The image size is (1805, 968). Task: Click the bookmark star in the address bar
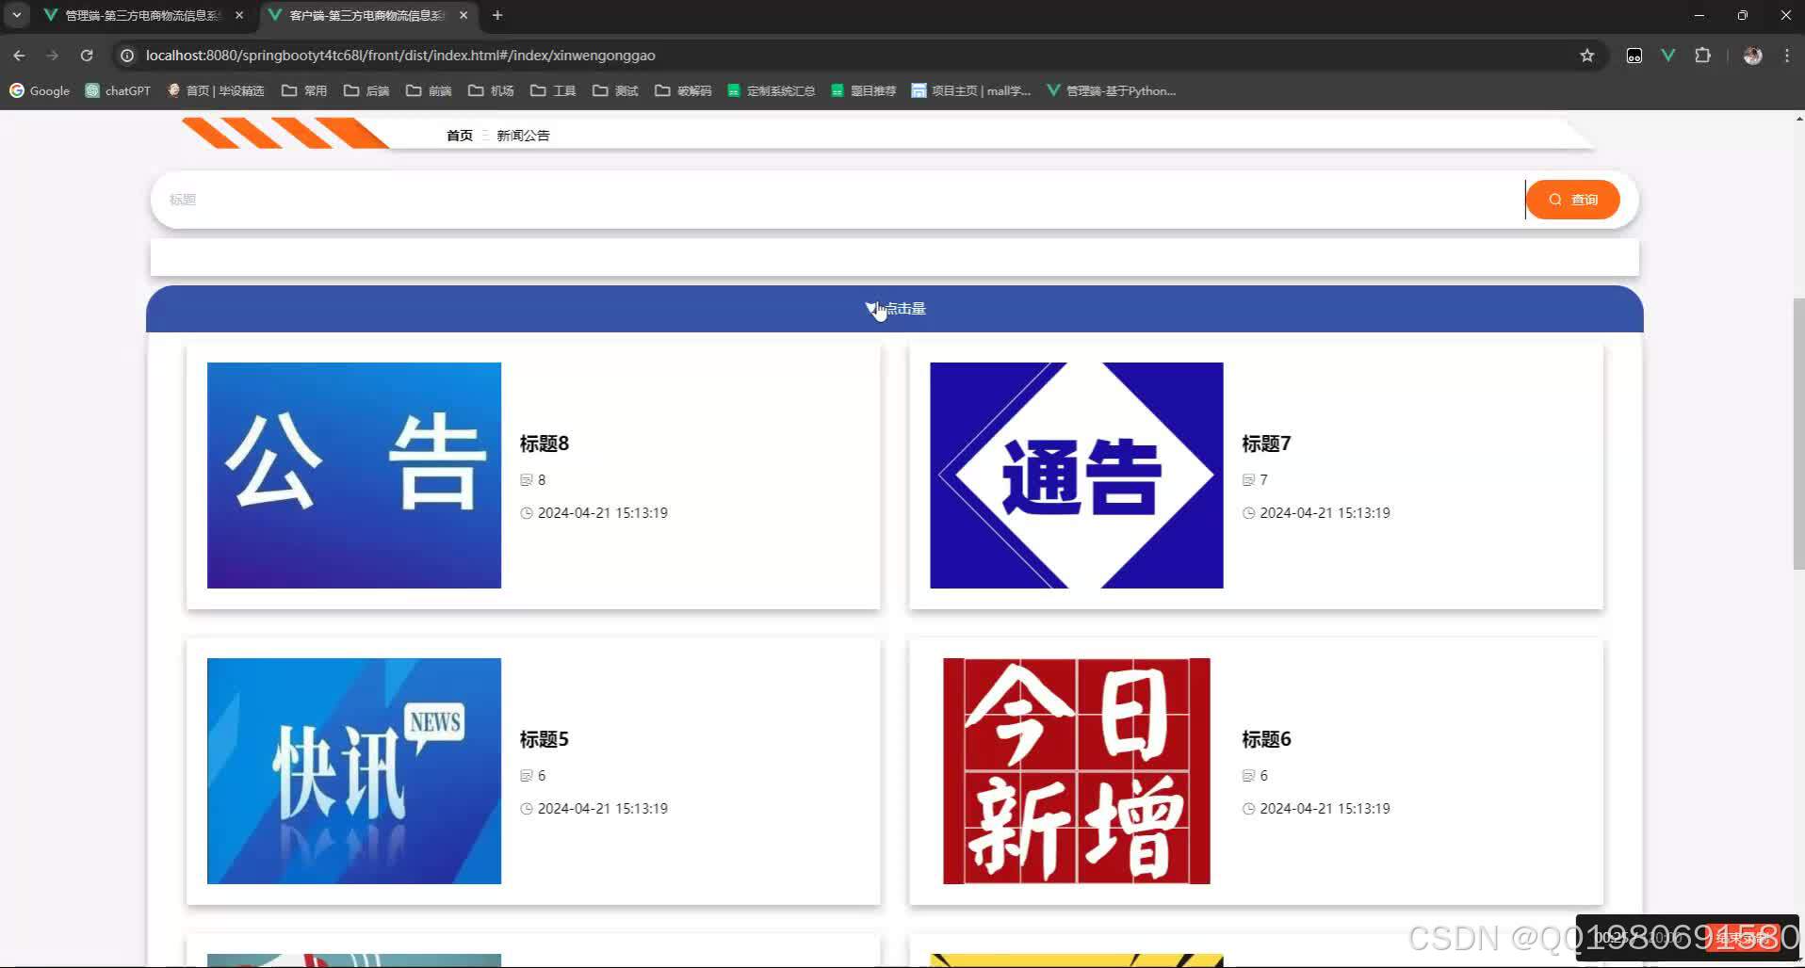click(1588, 55)
